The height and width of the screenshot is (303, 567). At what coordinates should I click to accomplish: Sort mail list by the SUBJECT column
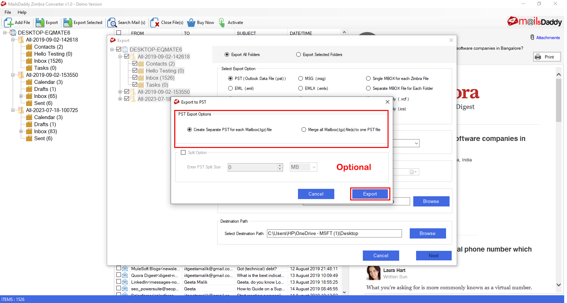pyautogui.click(x=246, y=33)
